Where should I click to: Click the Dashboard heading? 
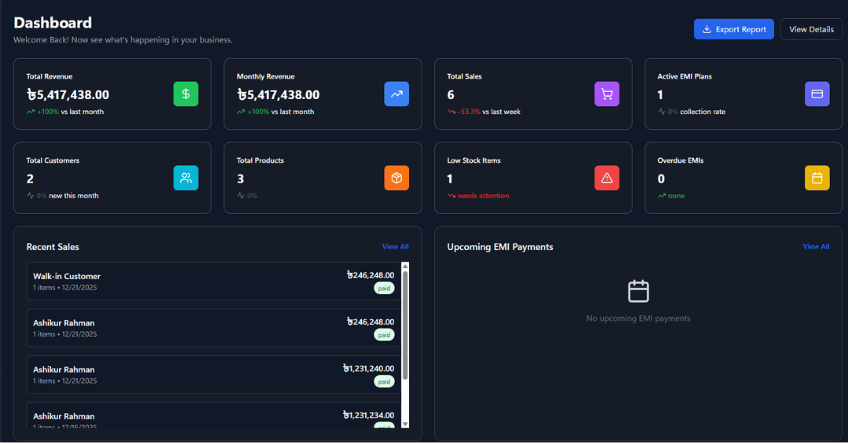53,23
